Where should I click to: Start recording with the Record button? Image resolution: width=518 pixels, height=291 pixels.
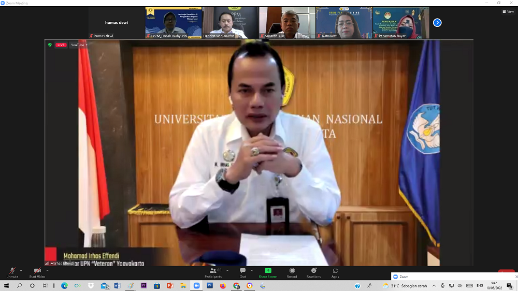pos(292,272)
